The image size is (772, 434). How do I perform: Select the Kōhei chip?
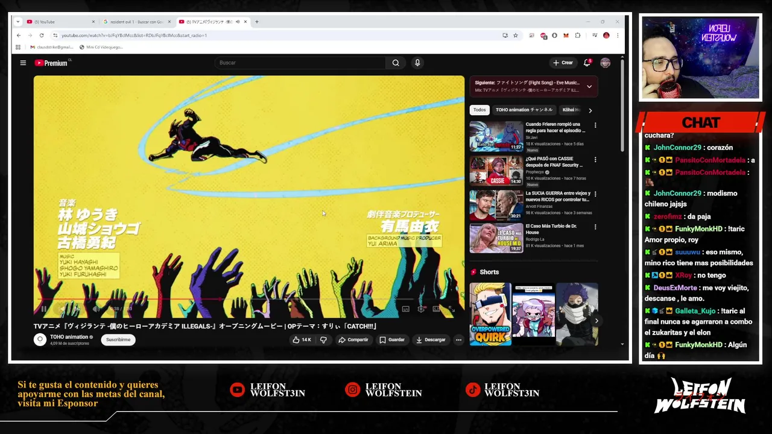570,110
